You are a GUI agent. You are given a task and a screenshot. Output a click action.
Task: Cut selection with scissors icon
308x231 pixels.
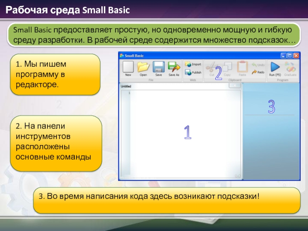[x=212, y=69]
